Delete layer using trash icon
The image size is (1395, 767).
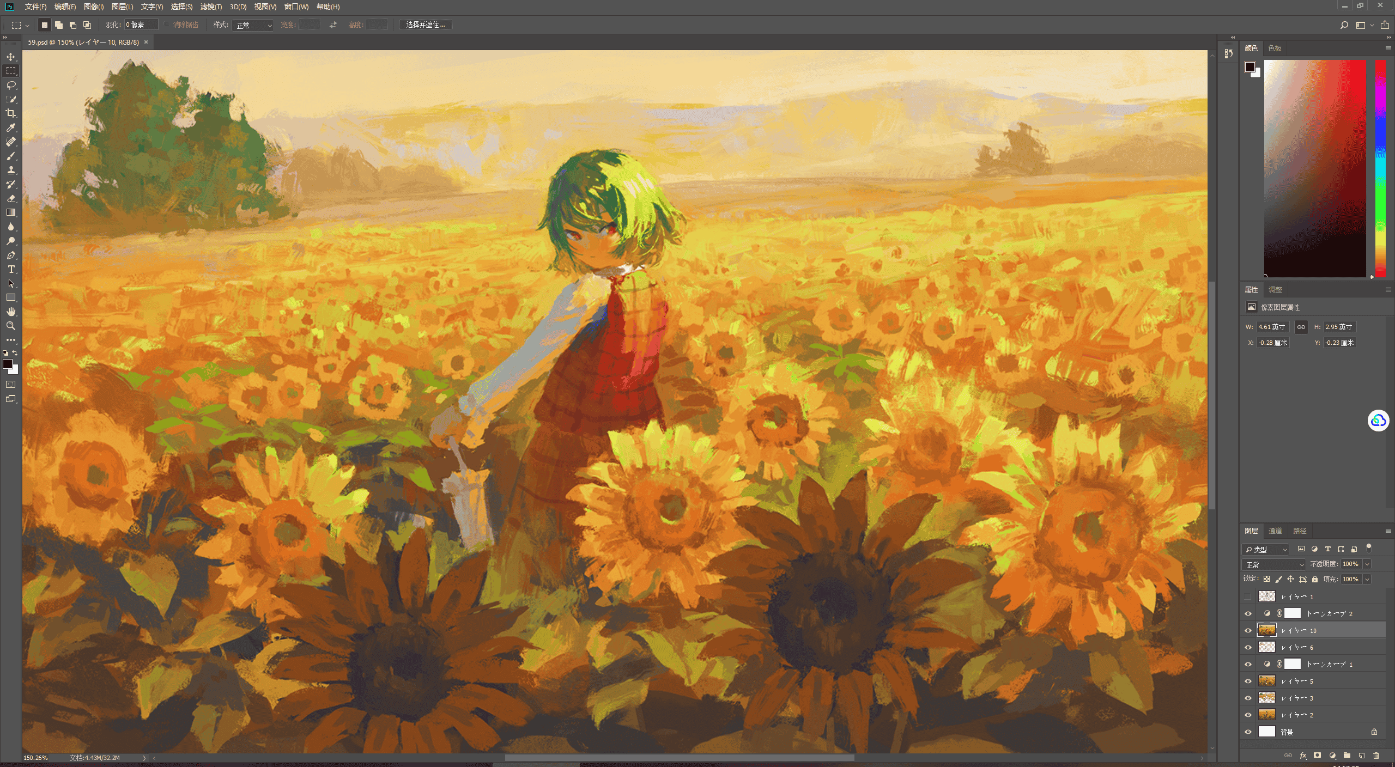(1376, 756)
